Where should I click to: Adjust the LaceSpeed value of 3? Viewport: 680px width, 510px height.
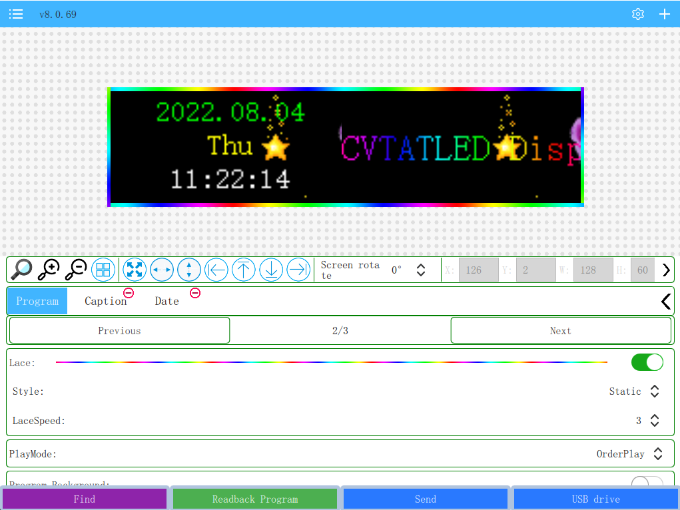647,420
